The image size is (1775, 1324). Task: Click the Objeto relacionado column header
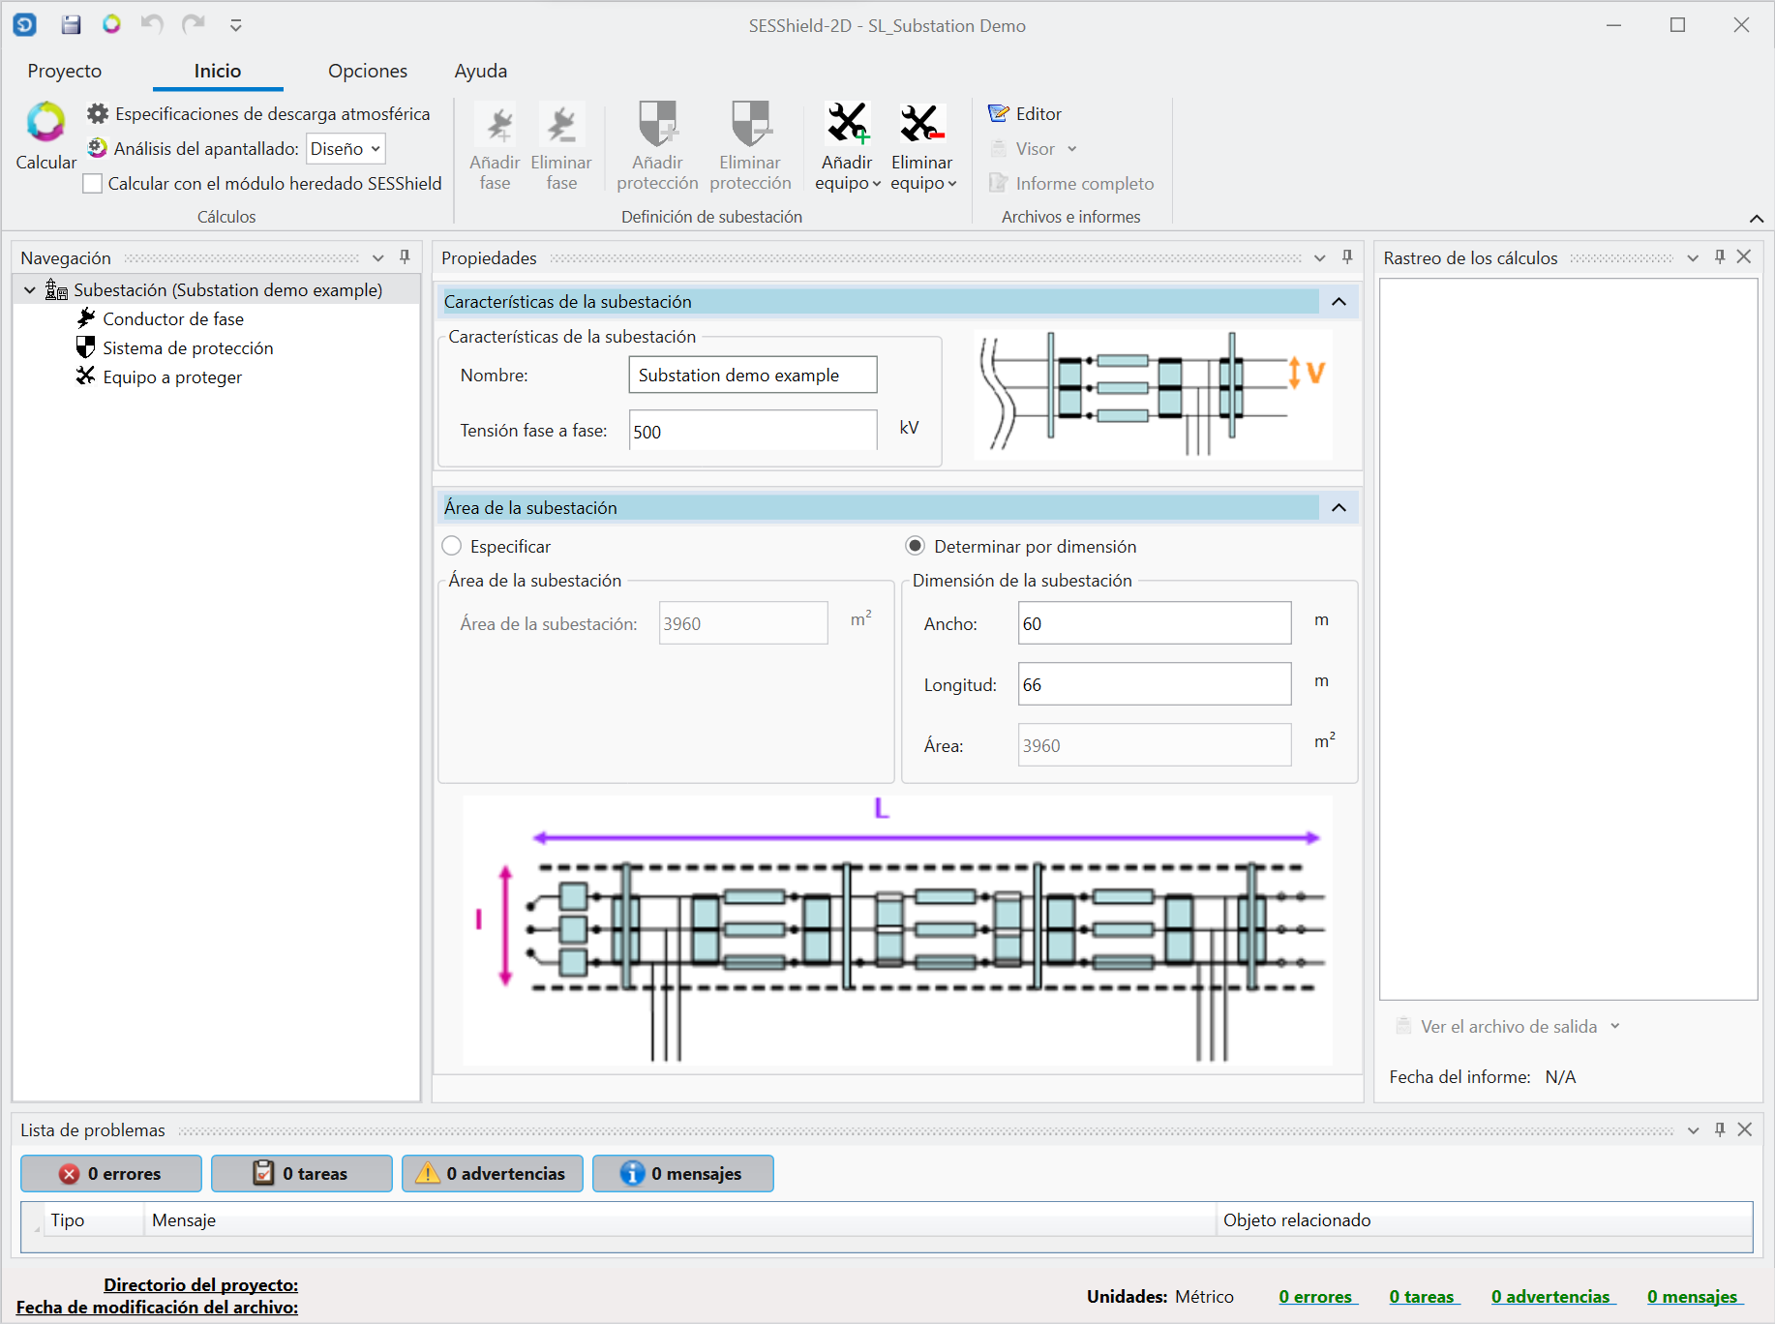(1484, 1220)
